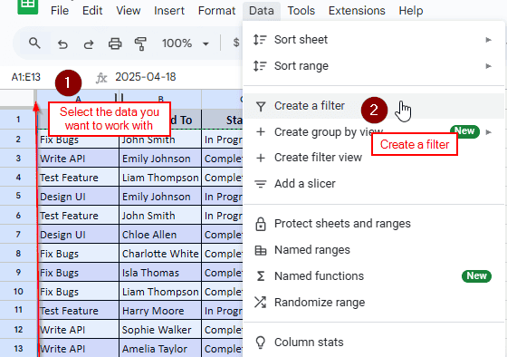Click Test Feature cell in row 11
Screen dimensions: 507x357
click(78, 311)
